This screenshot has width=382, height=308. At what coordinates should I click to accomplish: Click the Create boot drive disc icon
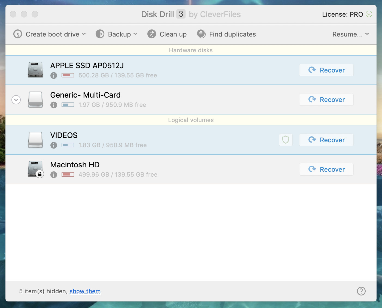(18, 34)
